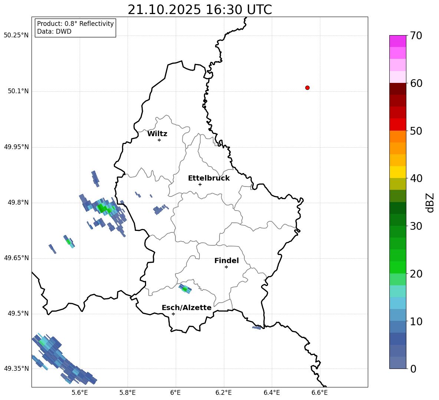The image size is (439, 400).
Task: Click the colorbar tick label 70
Action: point(416,36)
